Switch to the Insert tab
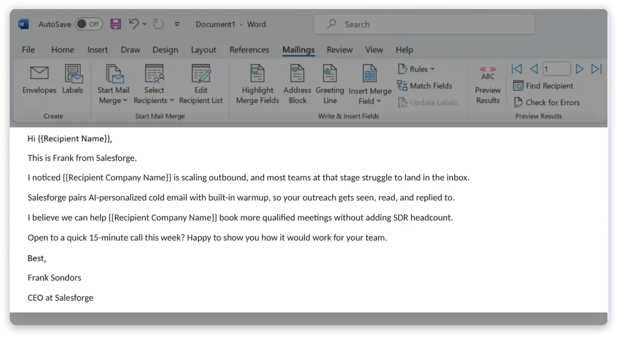 click(x=97, y=50)
